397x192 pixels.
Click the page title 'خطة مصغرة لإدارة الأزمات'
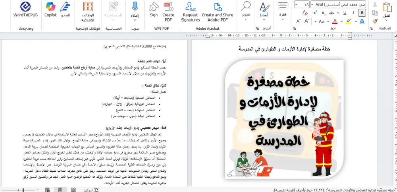tap(285, 49)
